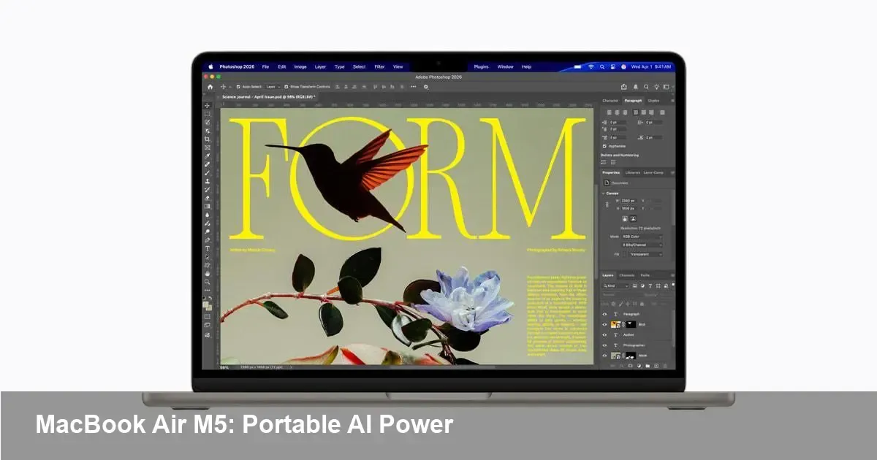The height and width of the screenshot is (460, 877).
Task: Select the Type tool in the toolbar
Action: pos(208,248)
